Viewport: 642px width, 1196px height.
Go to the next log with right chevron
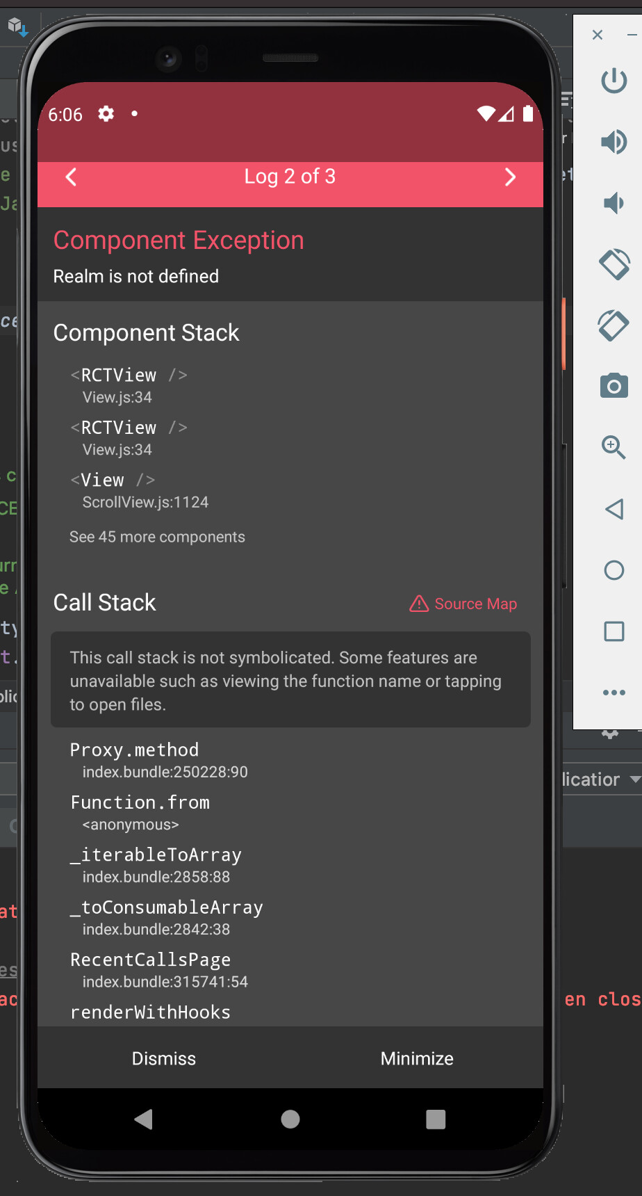510,177
